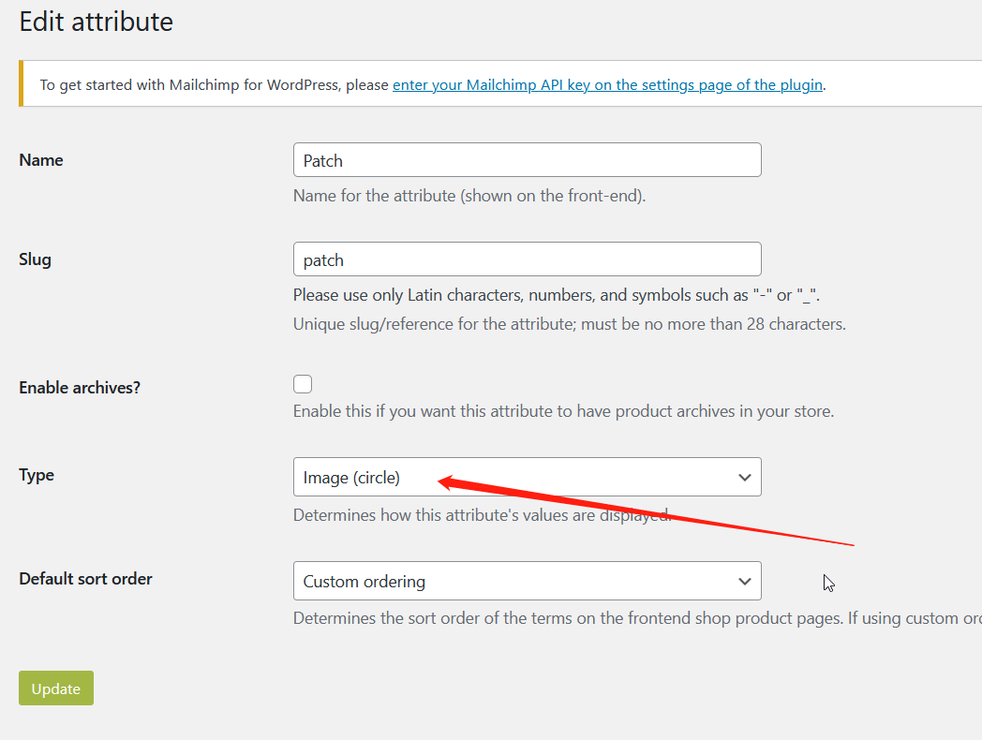The height and width of the screenshot is (740, 982).
Task: Click the Slug field label
Action: pos(35,259)
